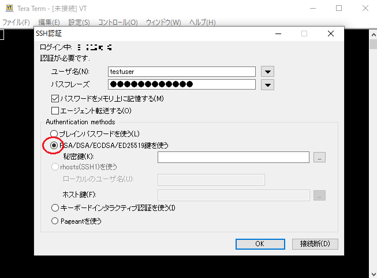Minimize the SSH認証 dialog
Image resolution: width=377 pixels, height=278 pixels.
click(278, 34)
